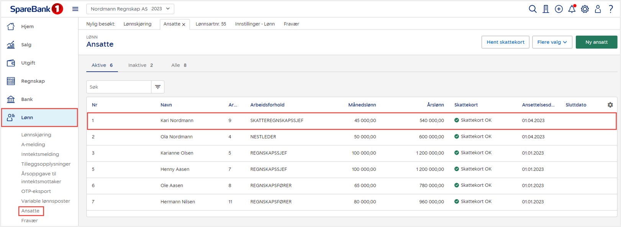Click the plus circle quick-add icon
This screenshot has height=227, width=621.
coord(559,9)
